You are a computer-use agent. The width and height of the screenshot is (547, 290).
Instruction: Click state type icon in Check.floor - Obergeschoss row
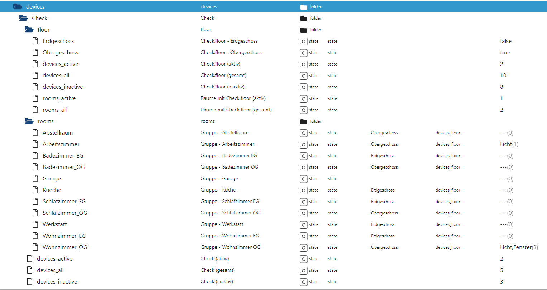coord(304,53)
